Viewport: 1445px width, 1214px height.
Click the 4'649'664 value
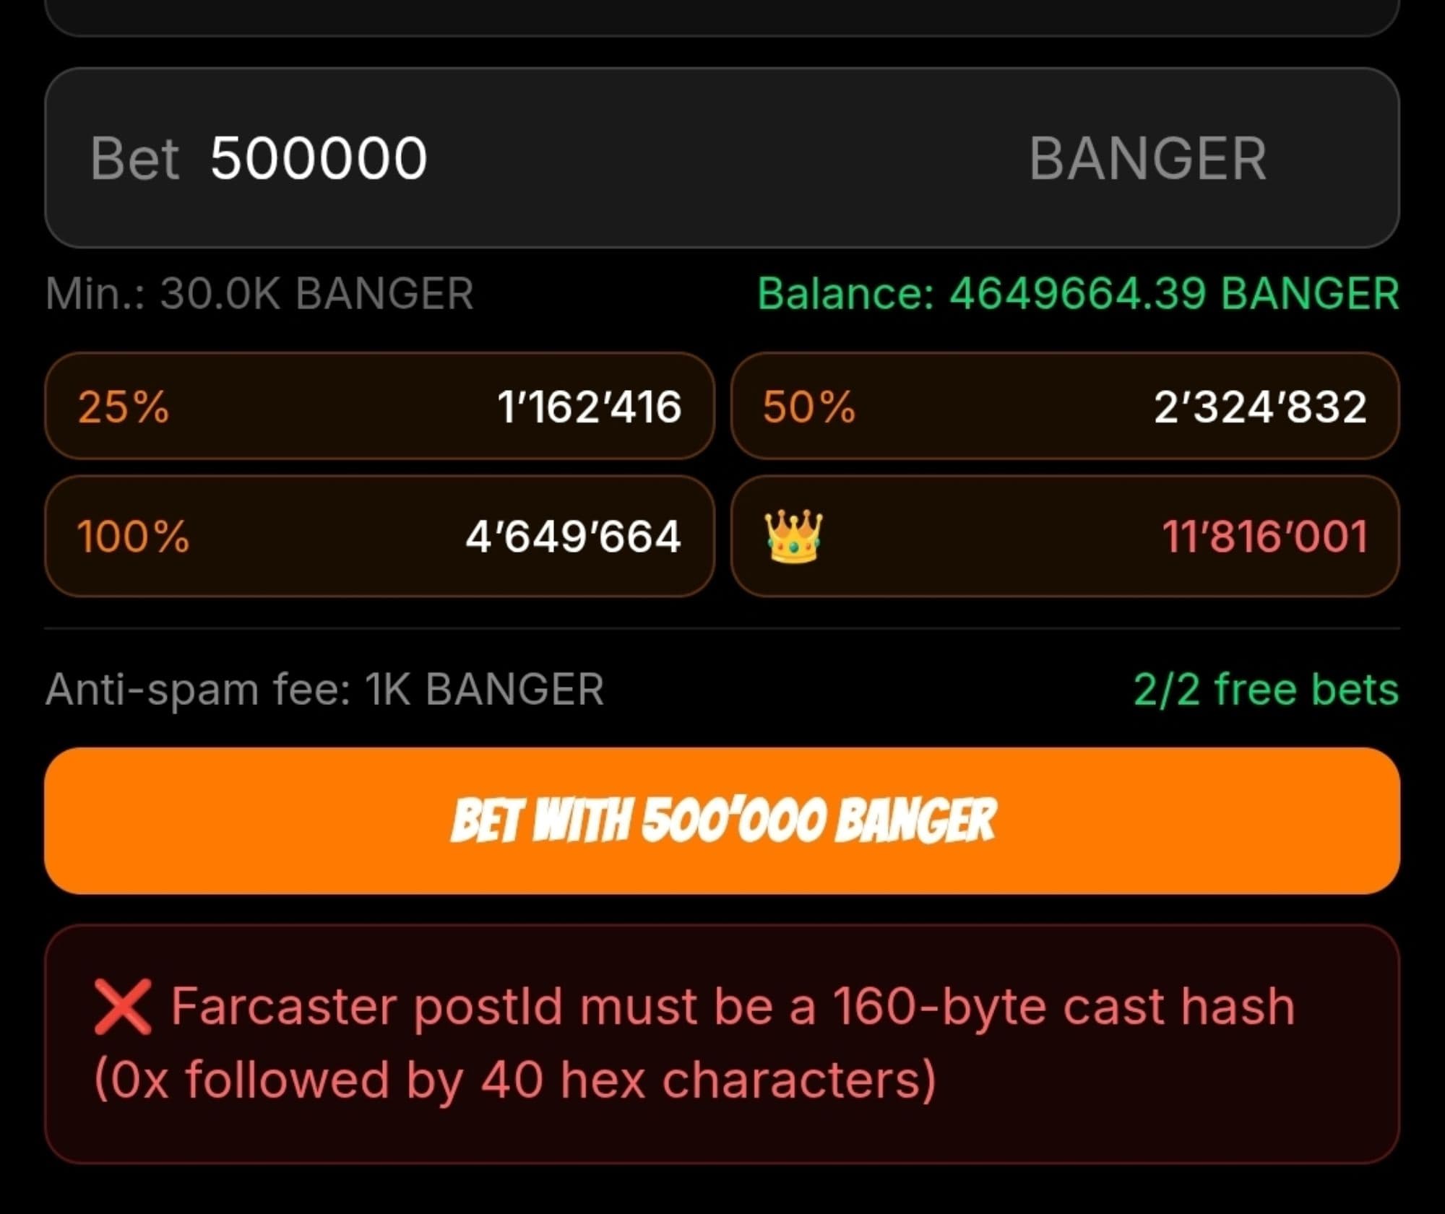(573, 537)
